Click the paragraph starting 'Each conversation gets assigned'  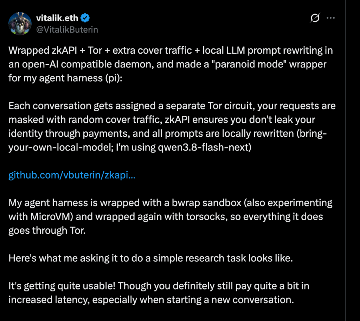pyautogui.click(x=172, y=127)
